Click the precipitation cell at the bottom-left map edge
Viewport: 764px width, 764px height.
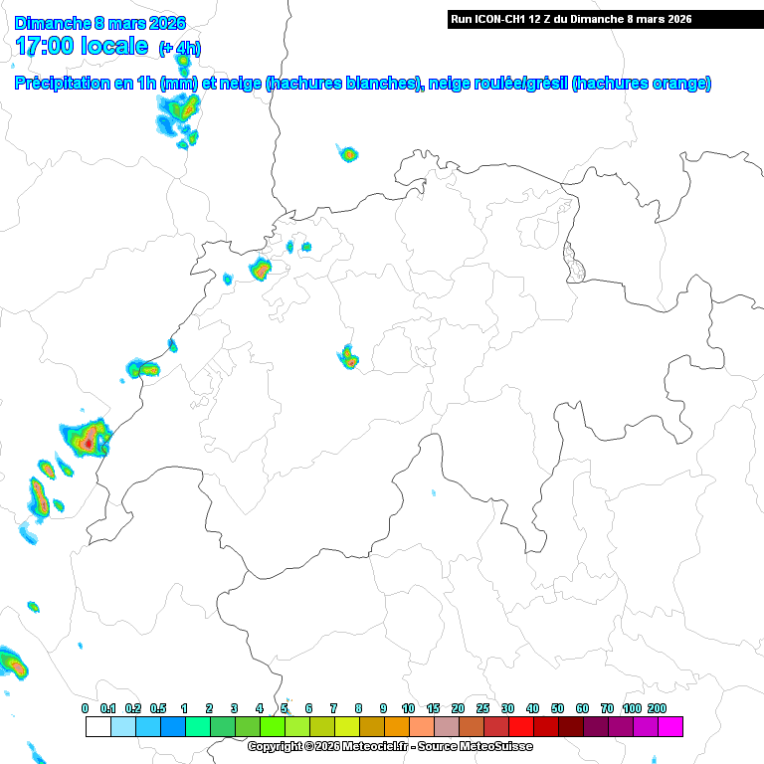[x=12, y=661]
